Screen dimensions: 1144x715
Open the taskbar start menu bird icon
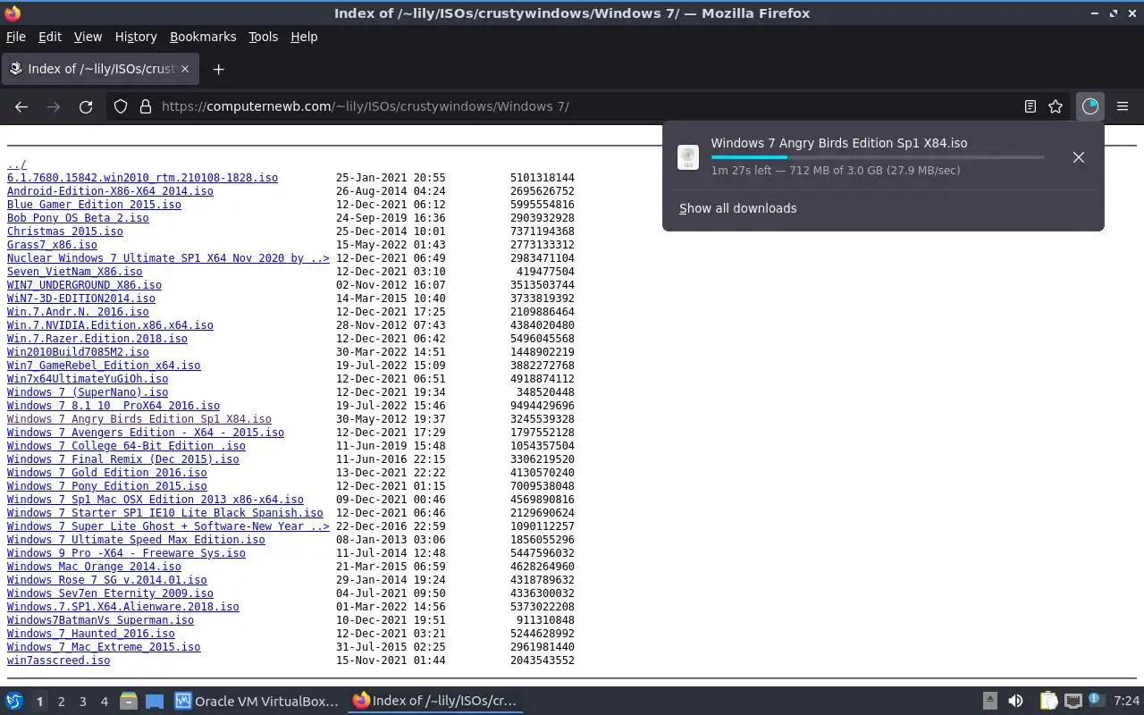[x=14, y=702]
